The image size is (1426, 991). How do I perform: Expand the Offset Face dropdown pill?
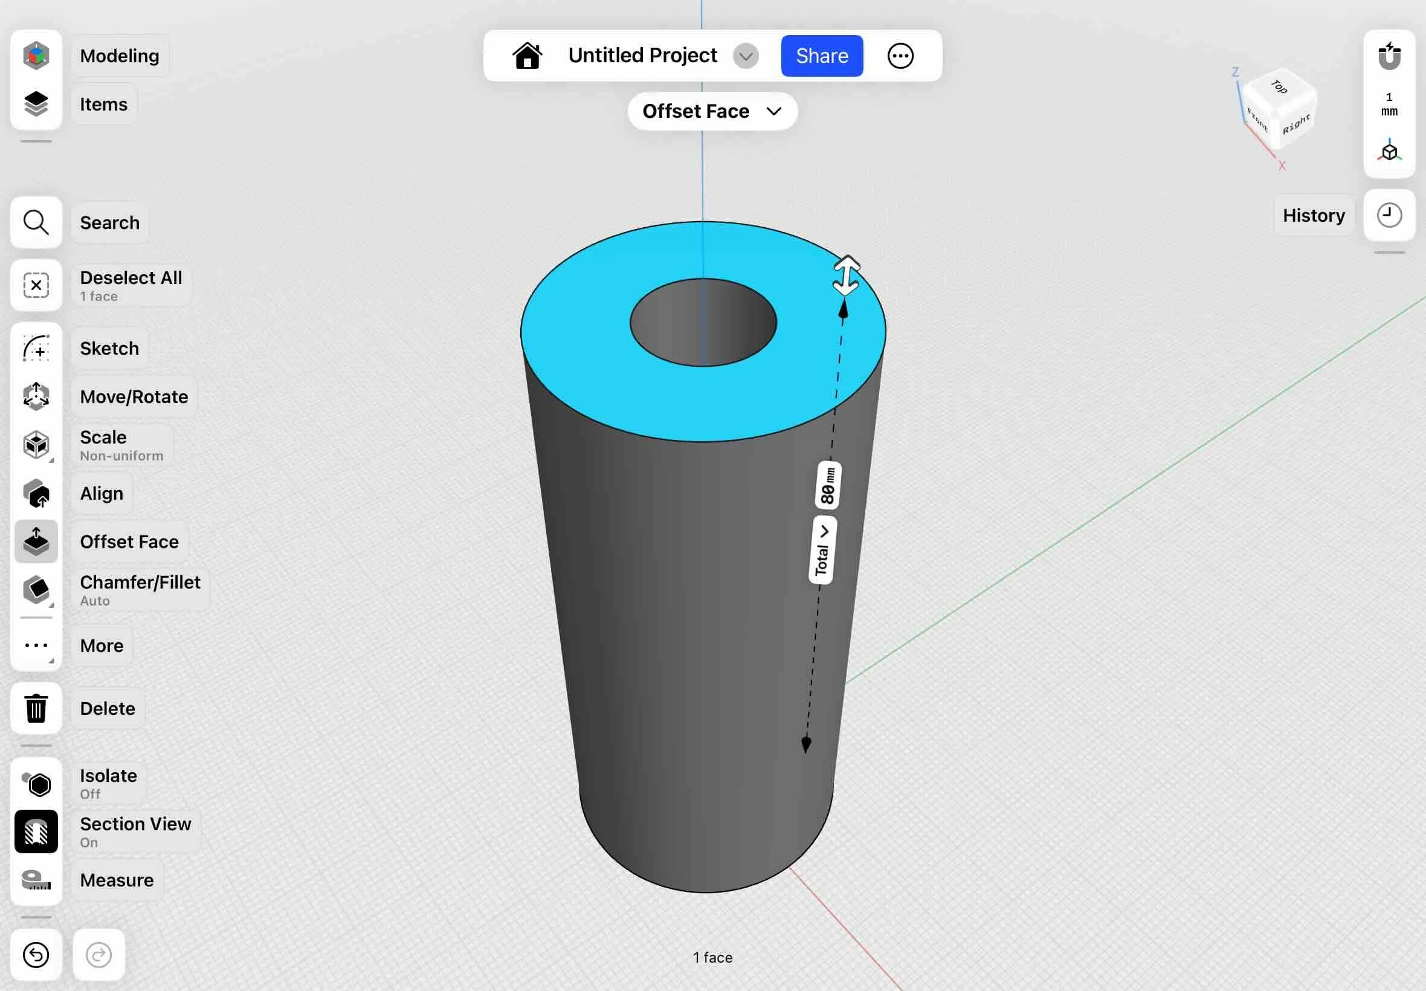click(712, 112)
